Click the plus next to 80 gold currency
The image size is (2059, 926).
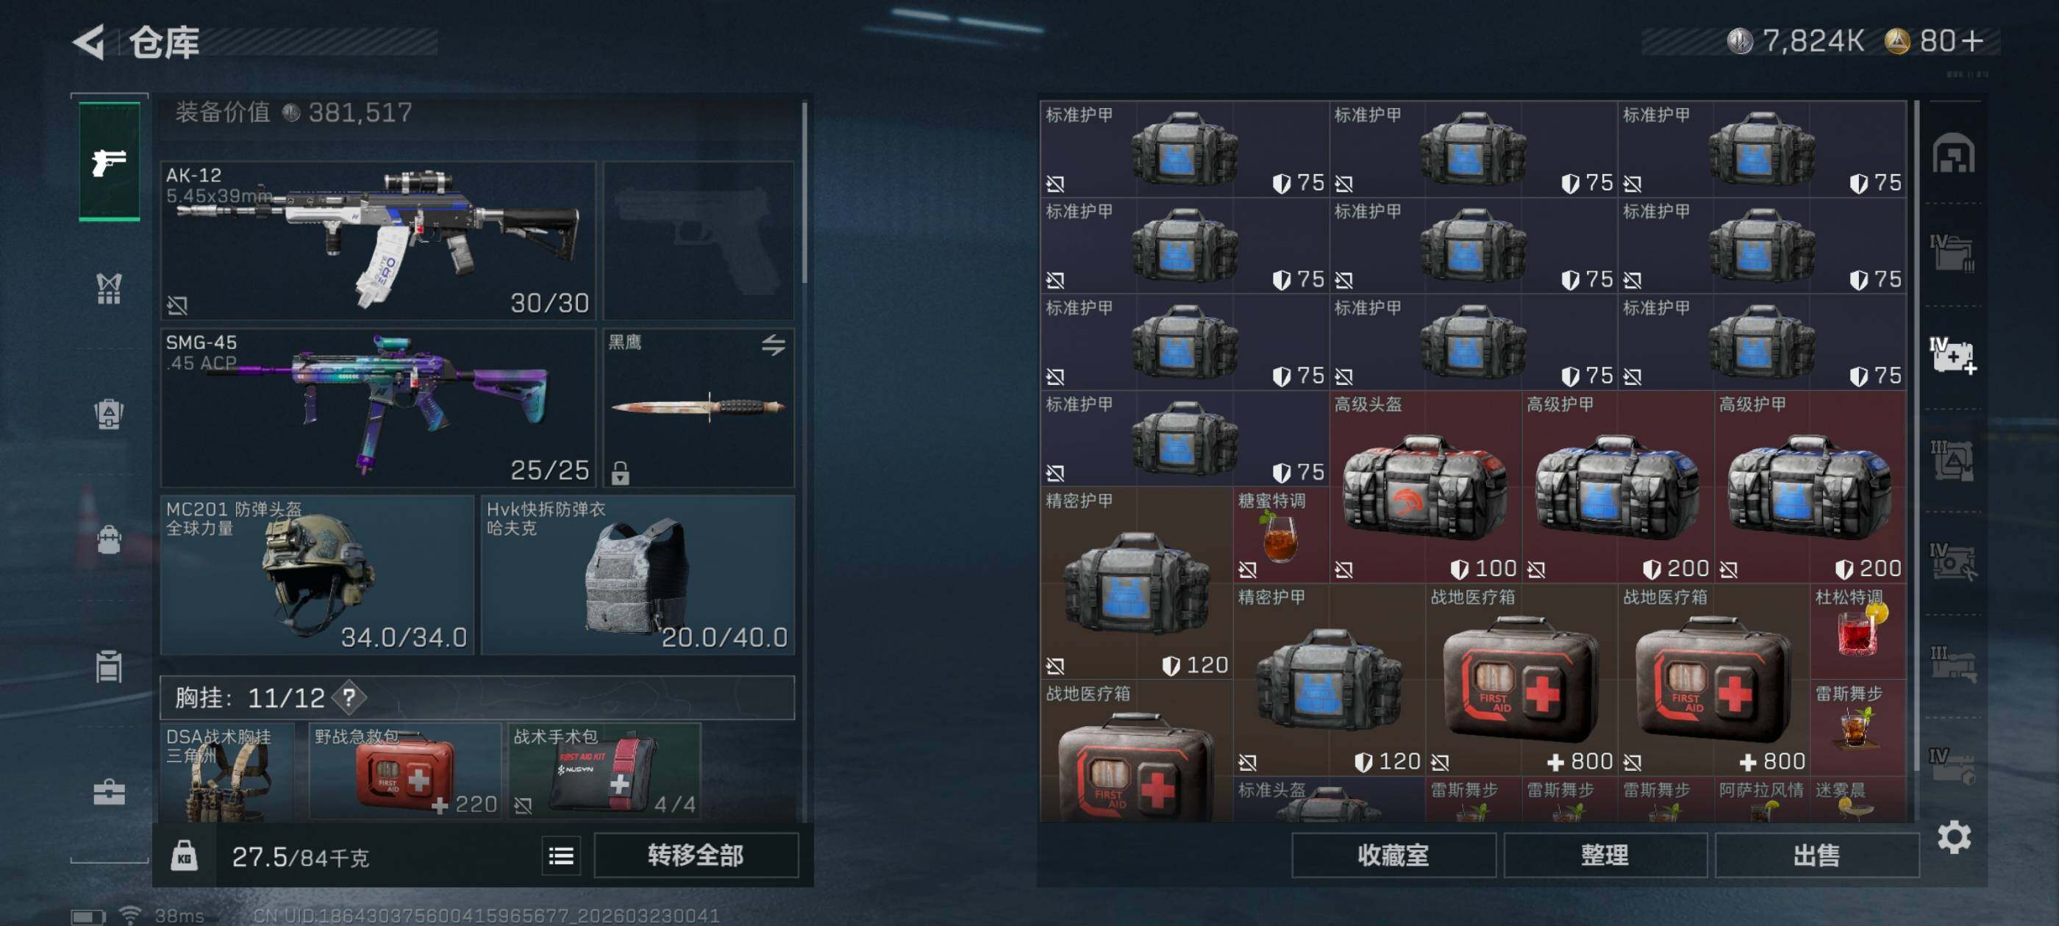point(1972,42)
